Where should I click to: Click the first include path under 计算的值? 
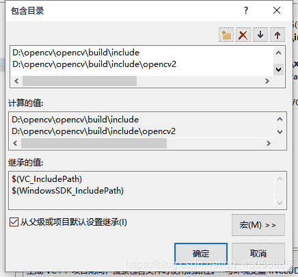click(x=75, y=120)
